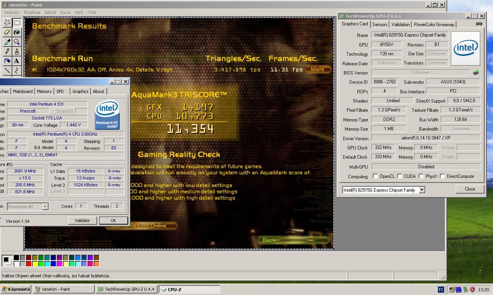493x295 pixels.
Task: Click the GPU Name field in GPU-Z
Action: click(410, 35)
